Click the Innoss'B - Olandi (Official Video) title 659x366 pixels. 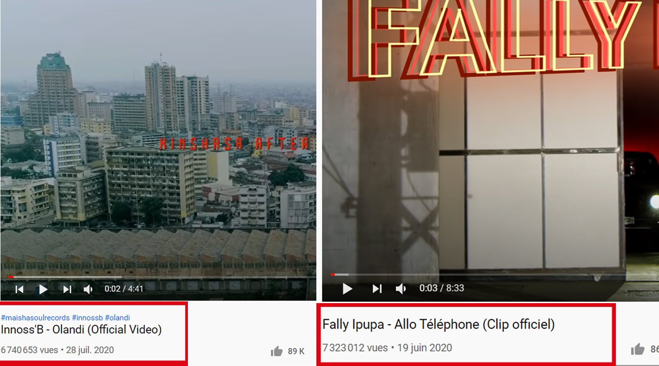81,330
